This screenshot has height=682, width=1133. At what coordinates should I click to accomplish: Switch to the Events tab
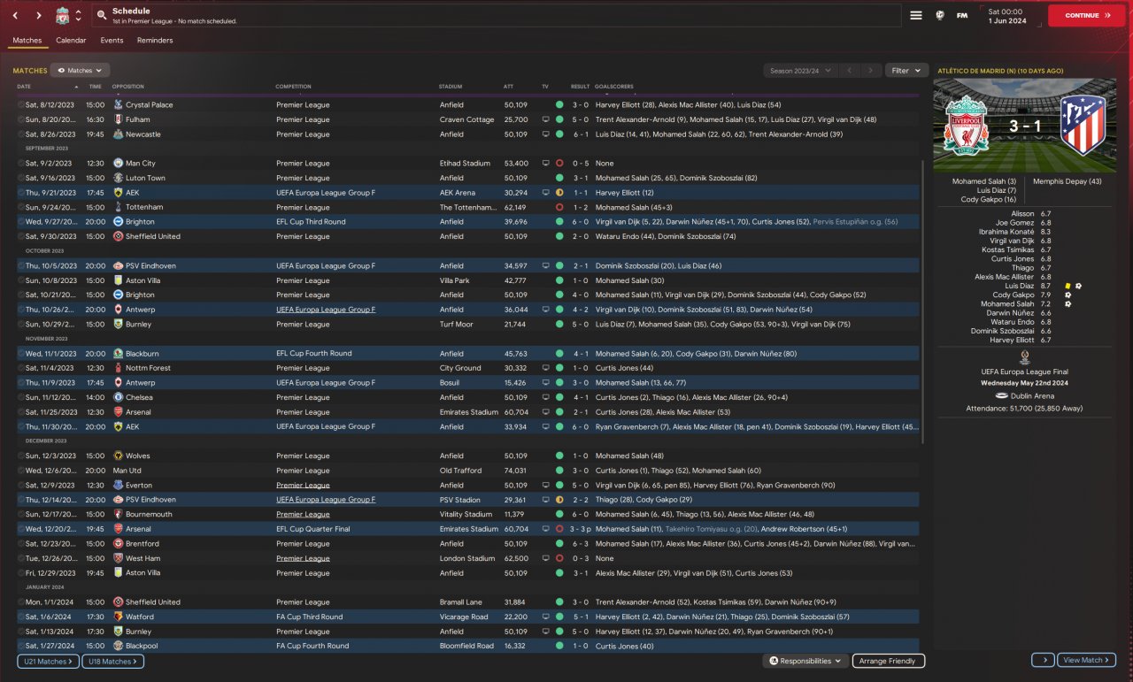click(112, 41)
